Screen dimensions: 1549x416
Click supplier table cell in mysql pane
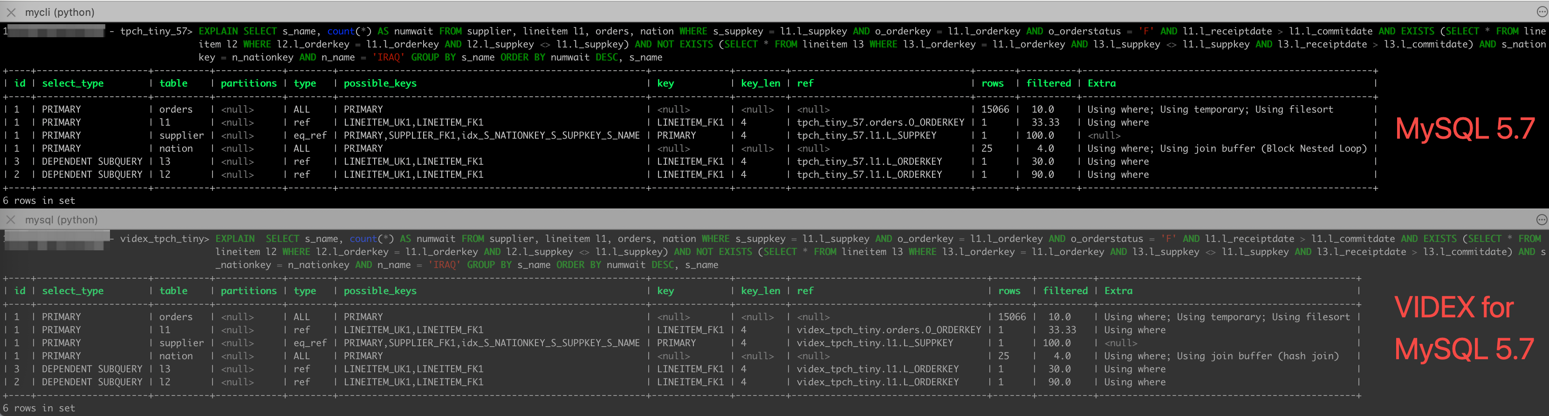181,343
